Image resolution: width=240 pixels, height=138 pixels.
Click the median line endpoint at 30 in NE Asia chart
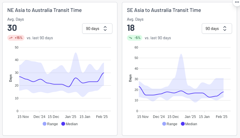point(104,73)
